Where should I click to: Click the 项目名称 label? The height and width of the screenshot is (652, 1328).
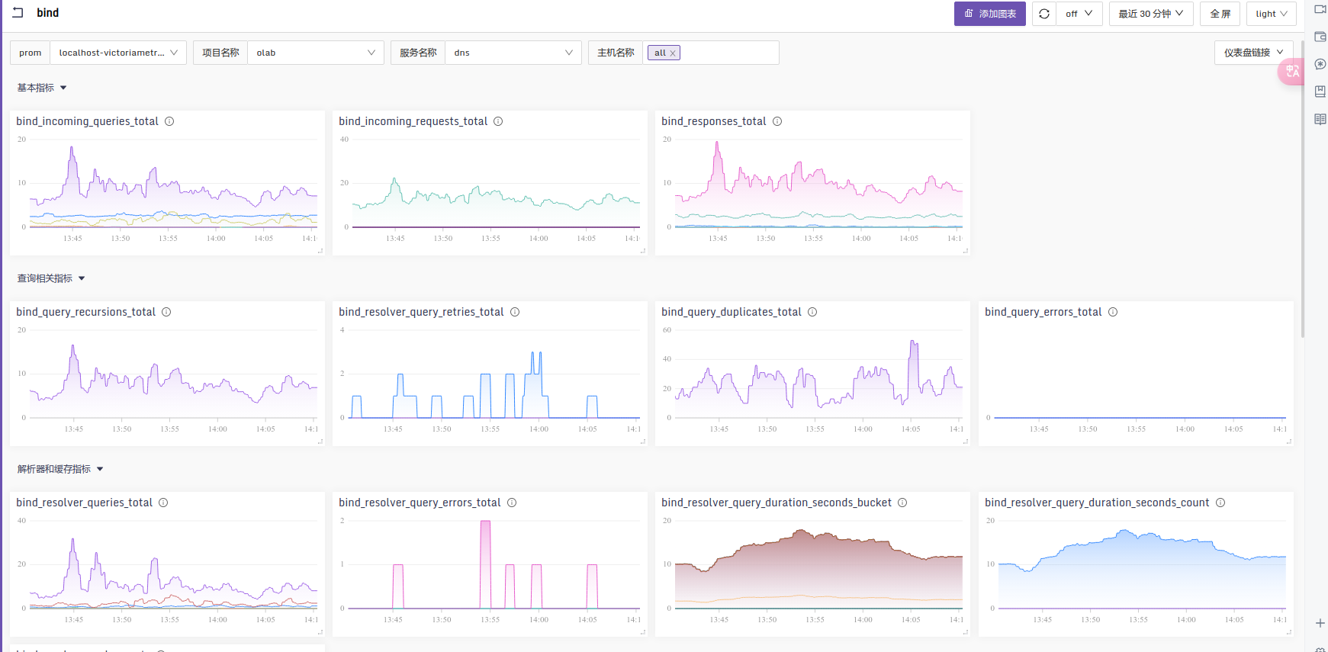tap(220, 53)
